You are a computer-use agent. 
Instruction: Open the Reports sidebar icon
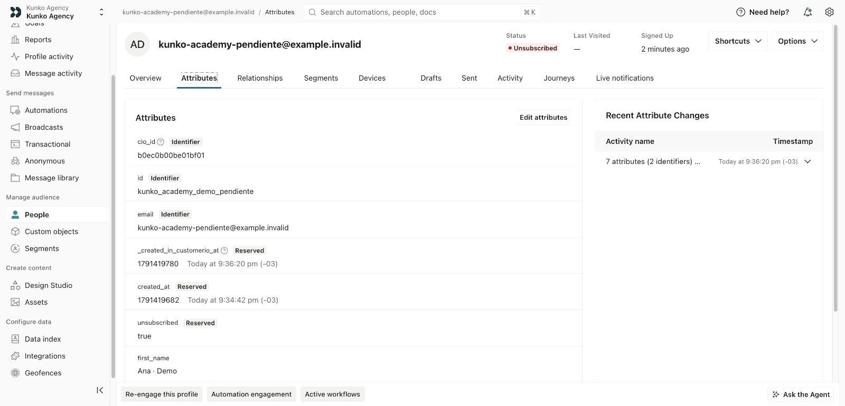[15, 40]
